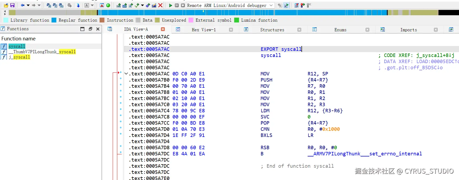Click the blue down arrow jump icon
Viewport: 459px width, 180px height.
tap(78, 5)
